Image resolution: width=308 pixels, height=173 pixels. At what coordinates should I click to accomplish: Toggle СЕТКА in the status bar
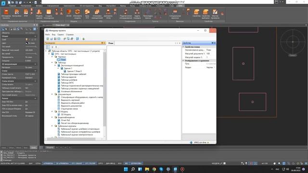(38, 163)
